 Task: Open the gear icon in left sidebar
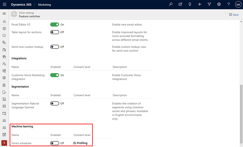[4, 28]
